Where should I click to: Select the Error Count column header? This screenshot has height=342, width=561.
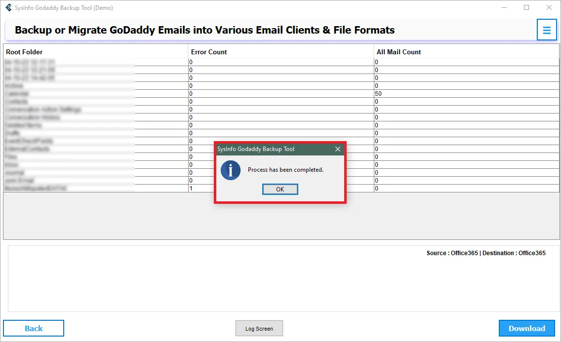click(281, 52)
